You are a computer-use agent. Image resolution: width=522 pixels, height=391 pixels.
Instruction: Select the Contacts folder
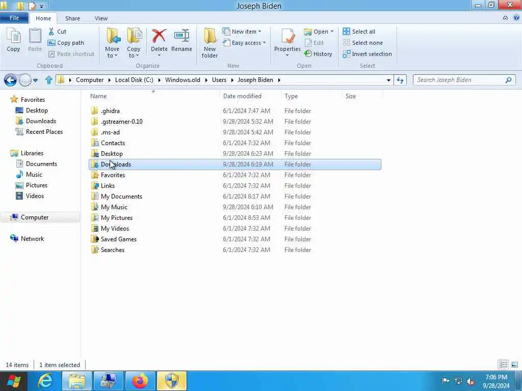[x=234, y=143]
